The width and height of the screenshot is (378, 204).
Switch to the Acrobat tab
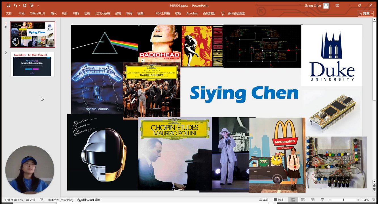coord(192,13)
